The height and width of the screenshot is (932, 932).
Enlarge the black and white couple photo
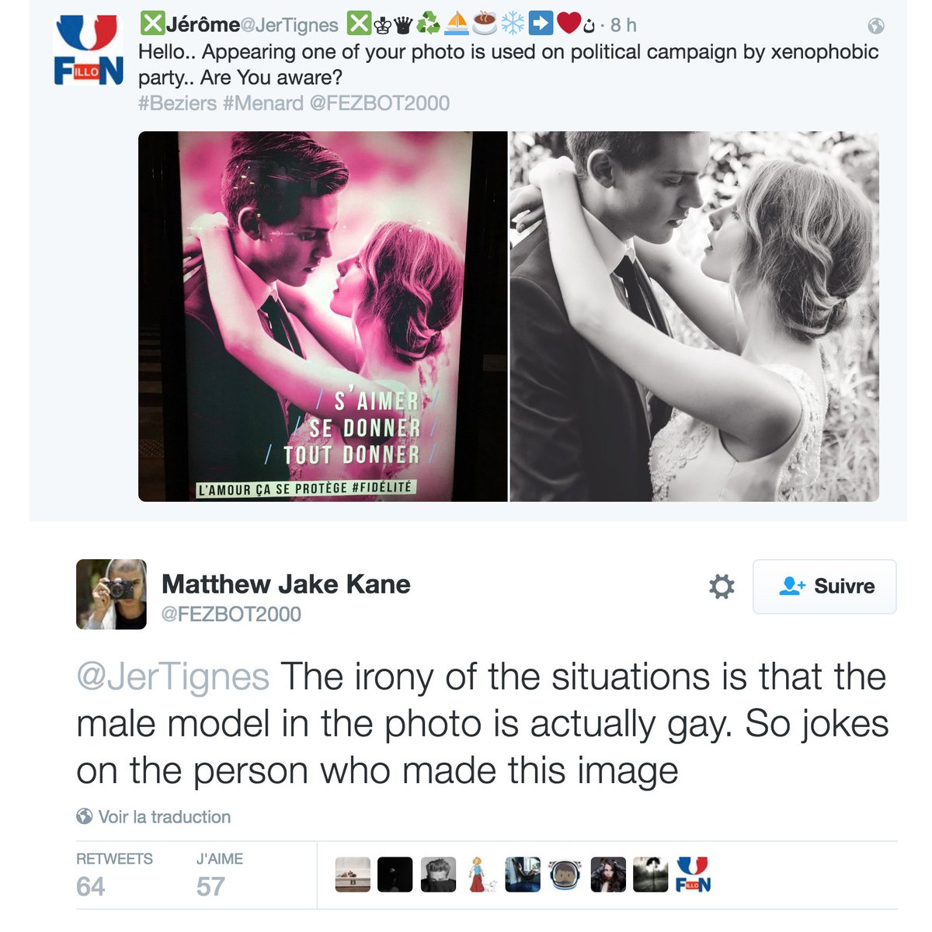click(x=694, y=316)
